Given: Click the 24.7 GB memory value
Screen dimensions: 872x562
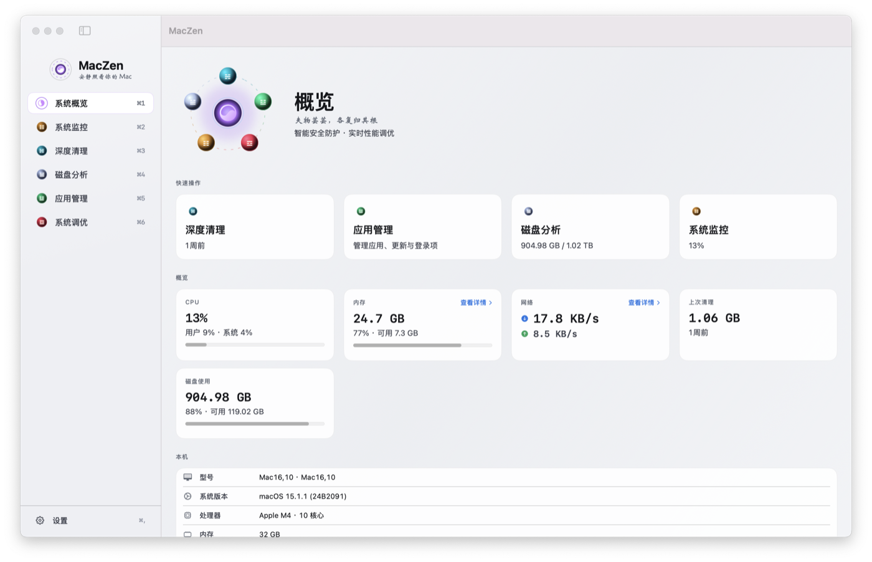Looking at the screenshot, I should [379, 318].
